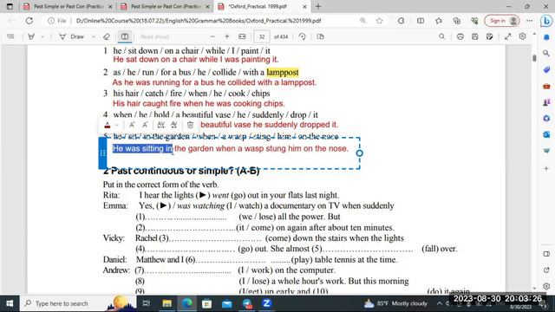
Task: Click the Read aloud button
Action: coord(154,36)
